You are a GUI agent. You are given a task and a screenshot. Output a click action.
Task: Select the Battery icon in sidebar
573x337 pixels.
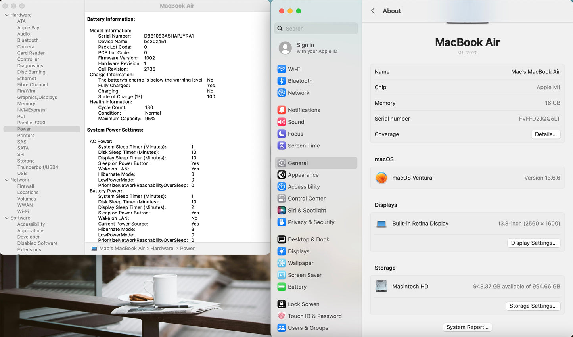click(282, 287)
